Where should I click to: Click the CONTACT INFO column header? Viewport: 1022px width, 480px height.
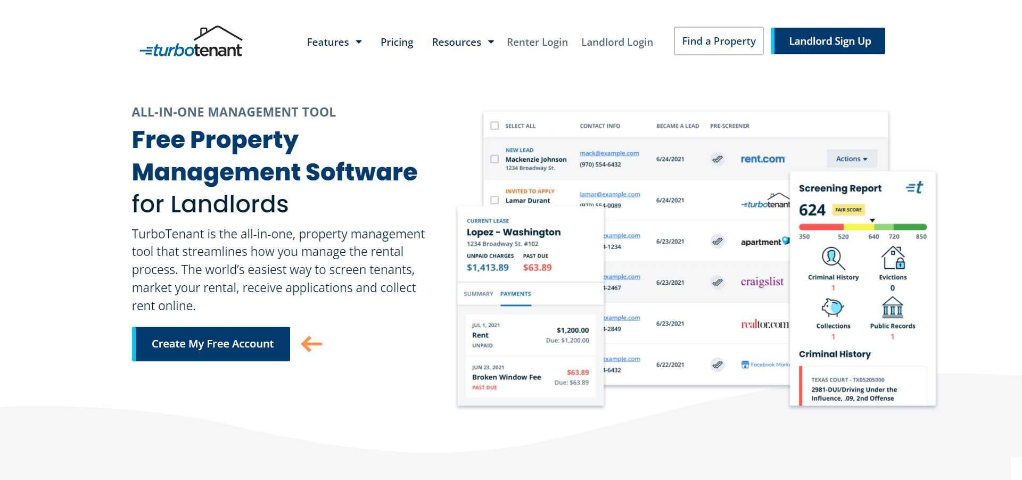coord(600,126)
